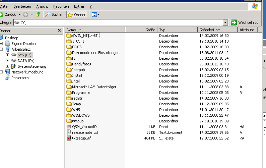Click the Intel folder icon
This screenshot has height=168, width=266.
coord(69,81)
